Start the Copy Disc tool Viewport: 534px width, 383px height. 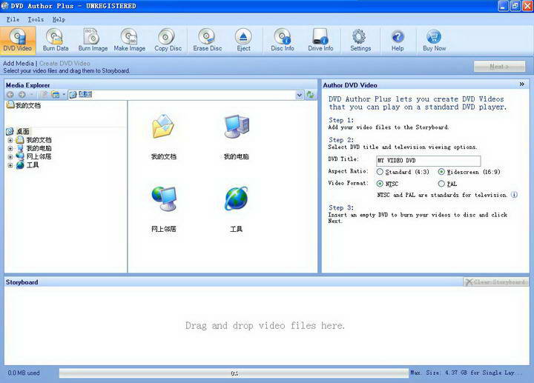tap(168, 40)
